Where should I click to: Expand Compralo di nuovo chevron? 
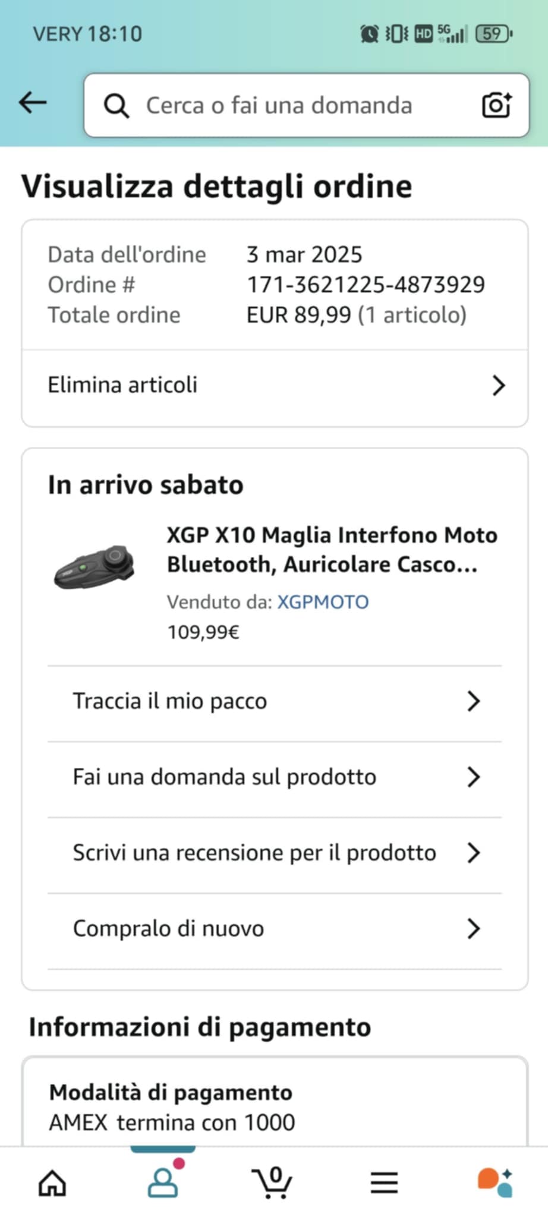point(473,928)
